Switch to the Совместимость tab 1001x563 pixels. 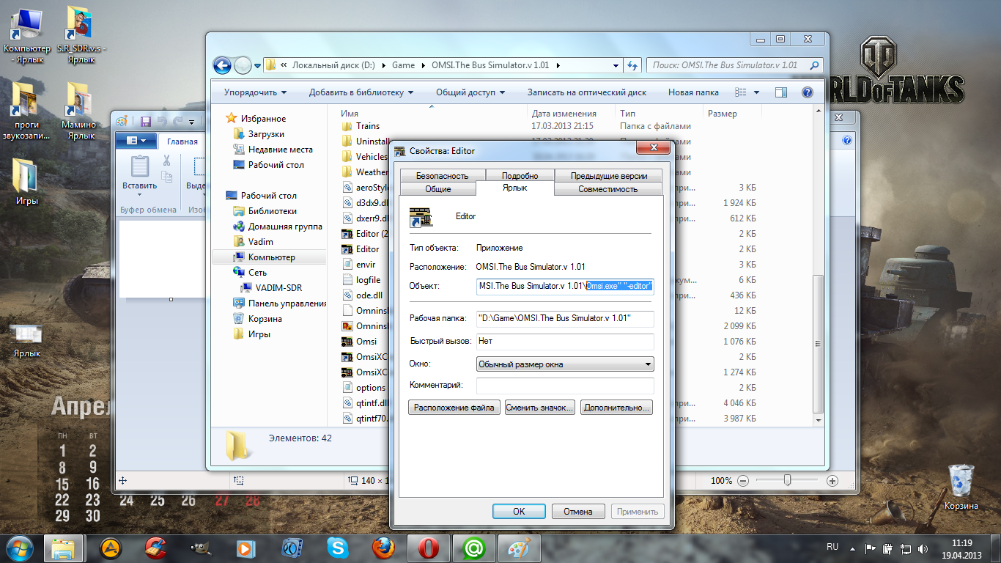[608, 189]
